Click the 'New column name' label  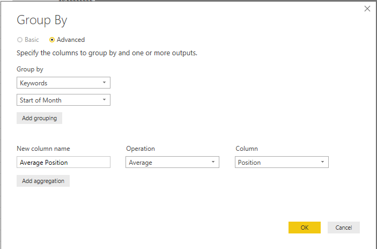[43, 149]
